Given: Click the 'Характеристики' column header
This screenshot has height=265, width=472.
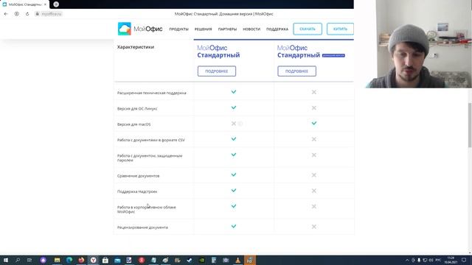Looking at the screenshot, I should click(x=136, y=47).
